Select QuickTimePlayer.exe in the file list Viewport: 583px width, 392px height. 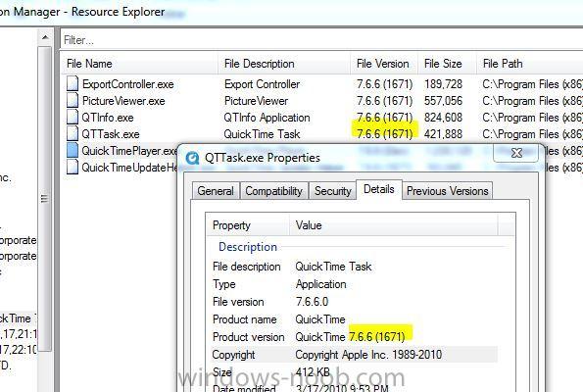point(129,151)
